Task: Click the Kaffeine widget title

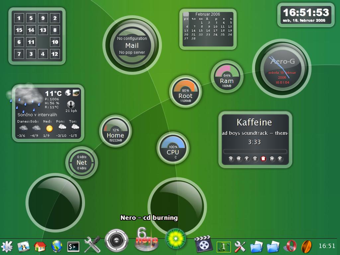Action: click(x=254, y=122)
